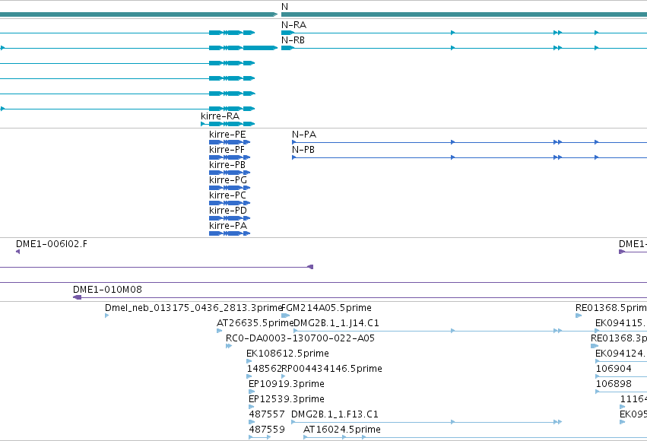The height and width of the screenshot is (441, 647).
Task: Select the FGM214A05.5prime EST label
Action: [326, 308]
